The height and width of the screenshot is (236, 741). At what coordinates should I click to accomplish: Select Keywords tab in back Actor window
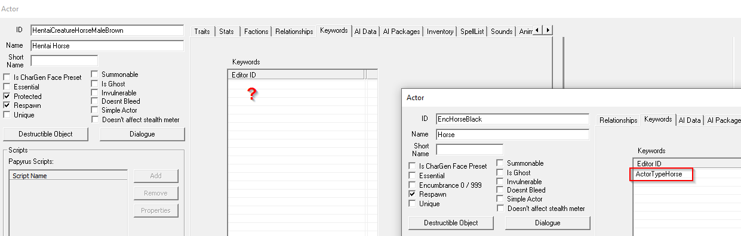334,30
